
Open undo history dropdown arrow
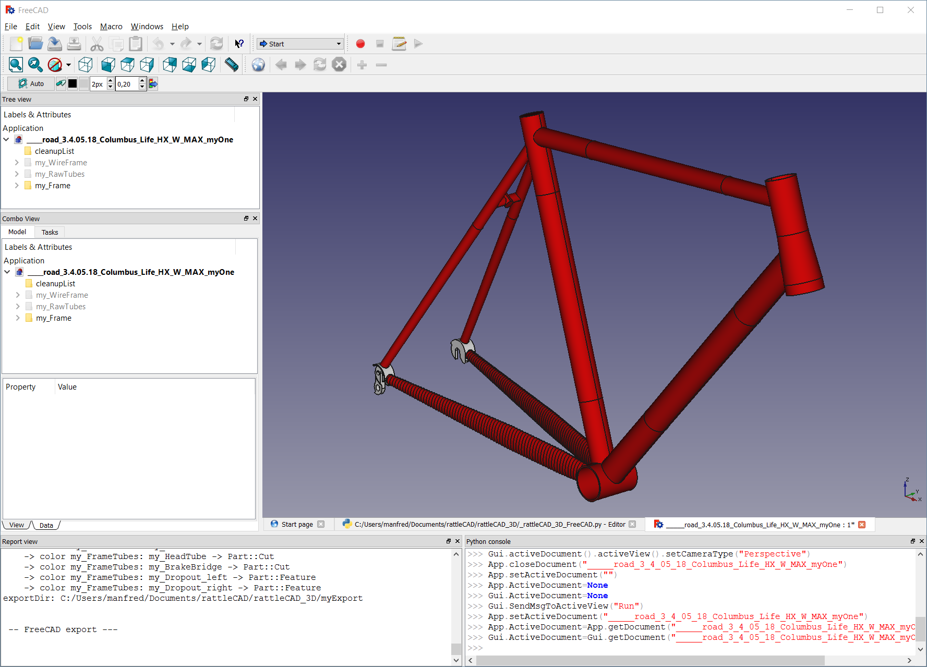pos(172,44)
